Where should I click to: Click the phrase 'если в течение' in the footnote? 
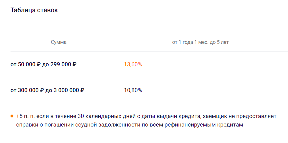(56, 116)
